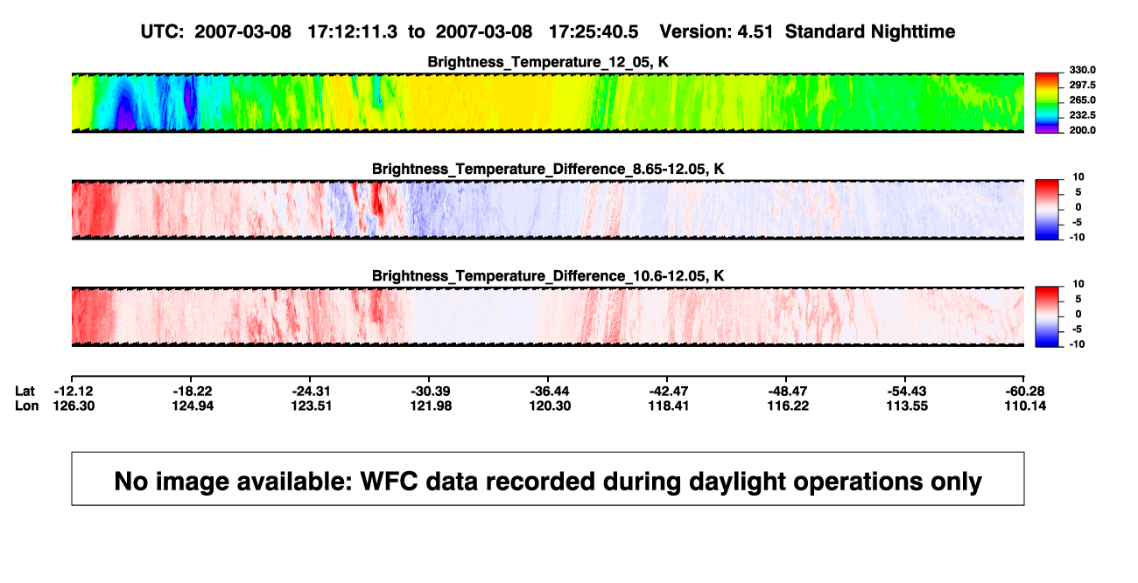
Task: Click longitude value 110.14
Action: click(x=1026, y=406)
